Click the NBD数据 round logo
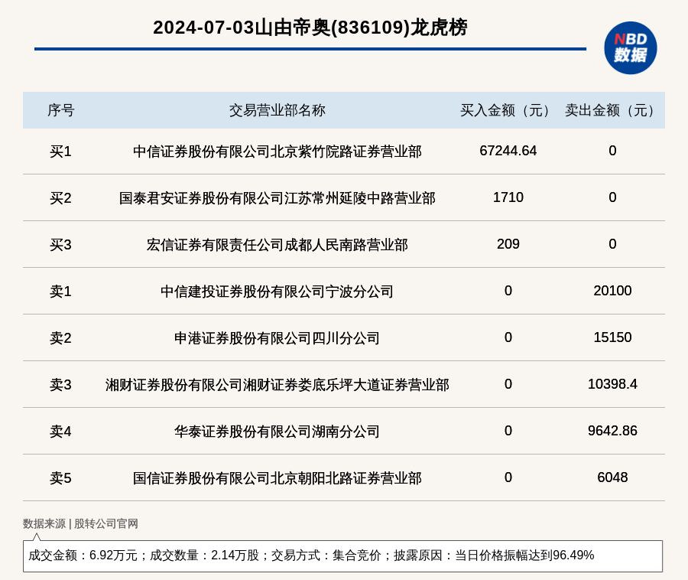 coord(631,48)
